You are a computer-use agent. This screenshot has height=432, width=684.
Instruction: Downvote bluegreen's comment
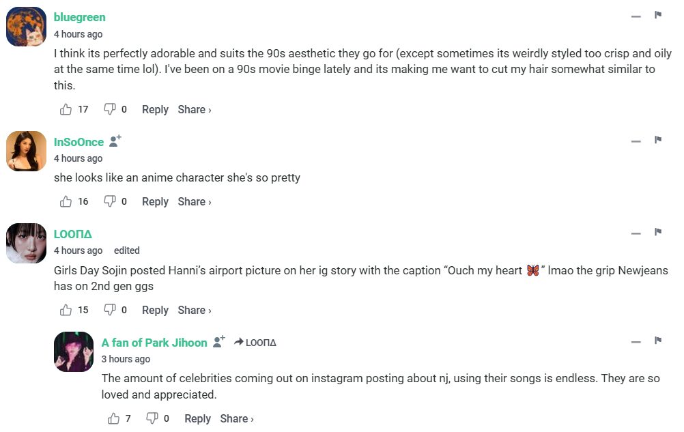point(109,109)
